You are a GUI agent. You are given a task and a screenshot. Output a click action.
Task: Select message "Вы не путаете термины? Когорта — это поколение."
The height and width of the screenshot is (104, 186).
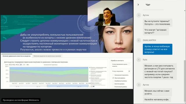[x=158, y=23]
